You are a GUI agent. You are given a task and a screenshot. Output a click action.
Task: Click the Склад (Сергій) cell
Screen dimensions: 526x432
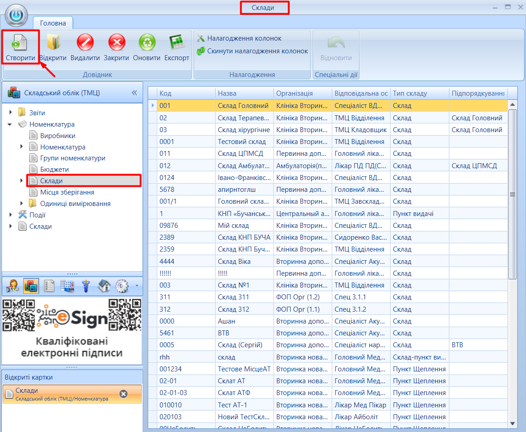click(244, 345)
